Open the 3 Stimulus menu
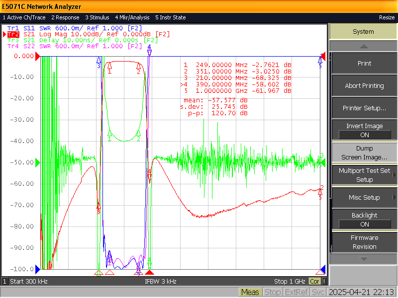Image resolution: width=398 pixels, height=298 pixels. tap(97, 17)
